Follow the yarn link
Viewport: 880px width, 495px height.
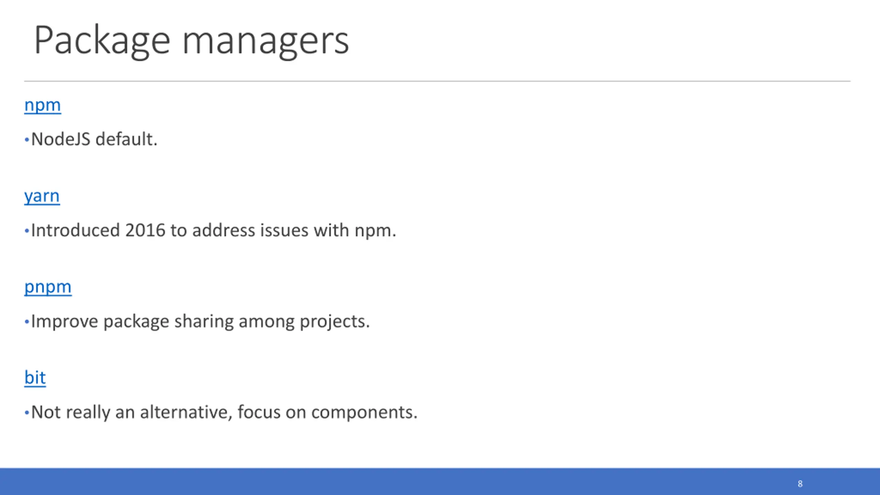[x=42, y=197]
